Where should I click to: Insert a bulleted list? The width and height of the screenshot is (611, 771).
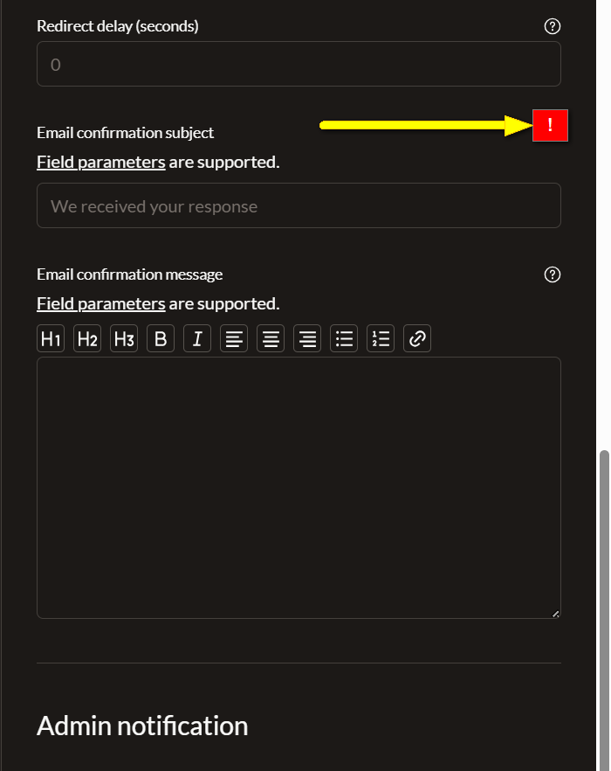pyautogui.click(x=344, y=338)
